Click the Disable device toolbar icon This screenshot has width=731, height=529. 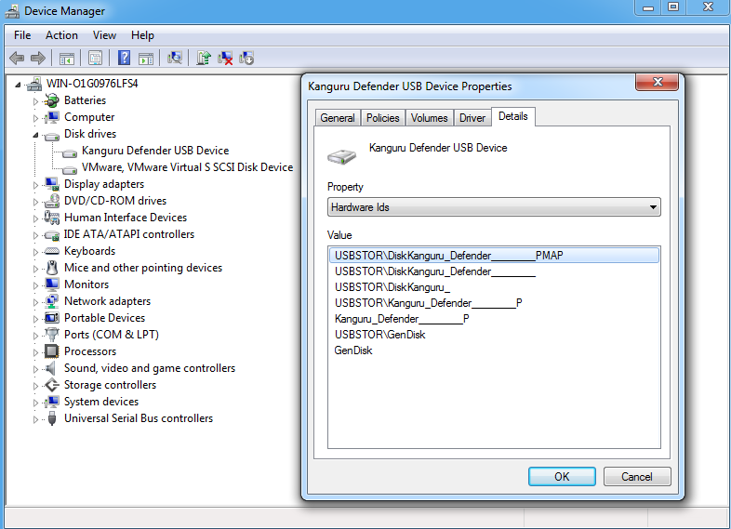[x=246, y=58]
